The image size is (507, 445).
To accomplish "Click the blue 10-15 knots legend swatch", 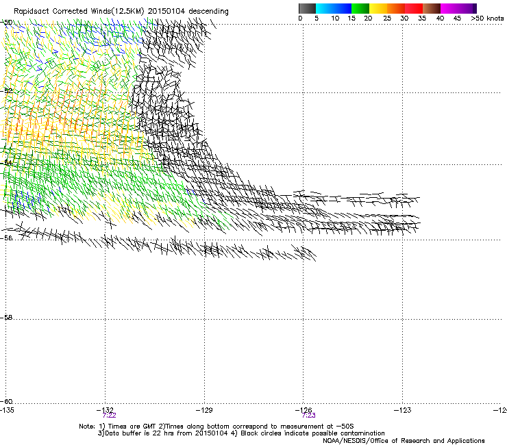I will click(x=343, y=8).
